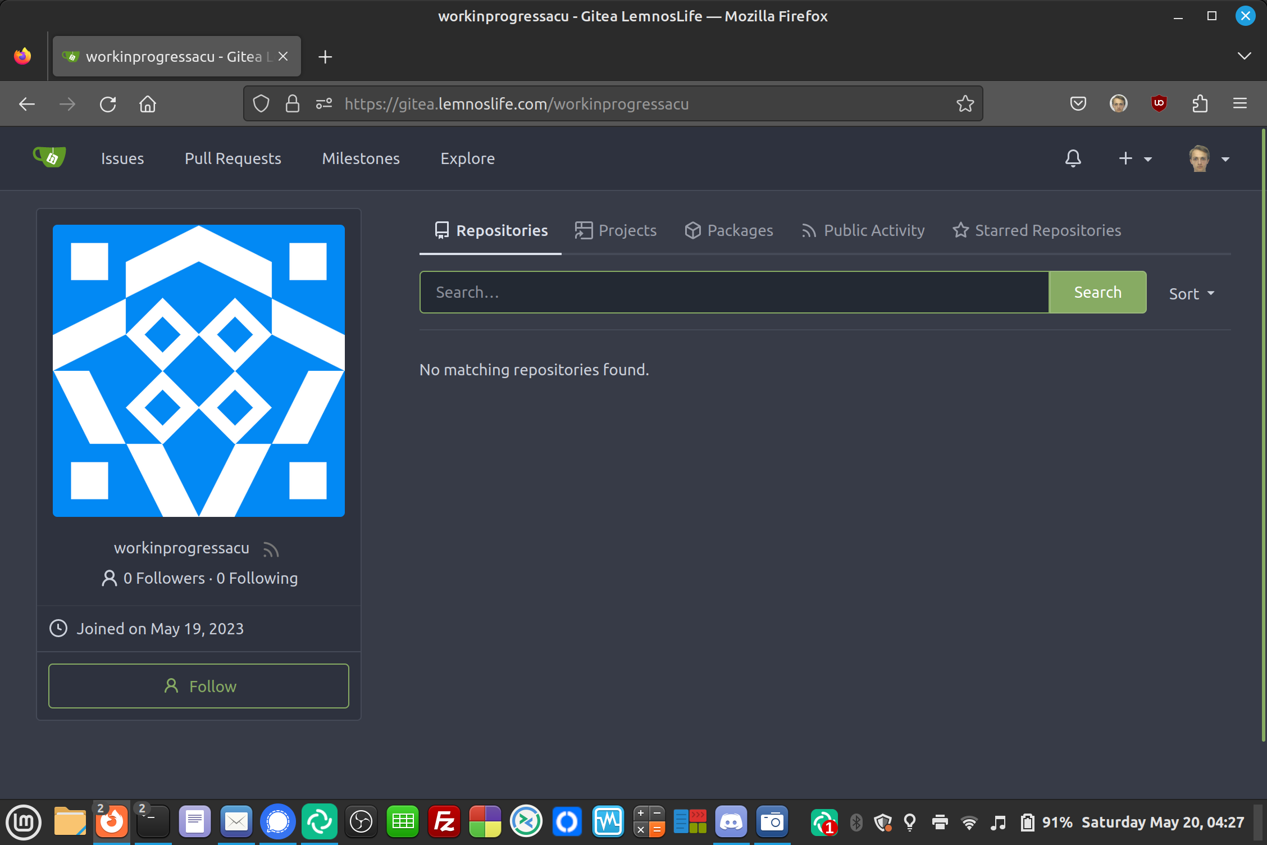Screen dimensions: 1267x845
Task: Click the tracking protection shield icon
Action: (x=261, y=104)
